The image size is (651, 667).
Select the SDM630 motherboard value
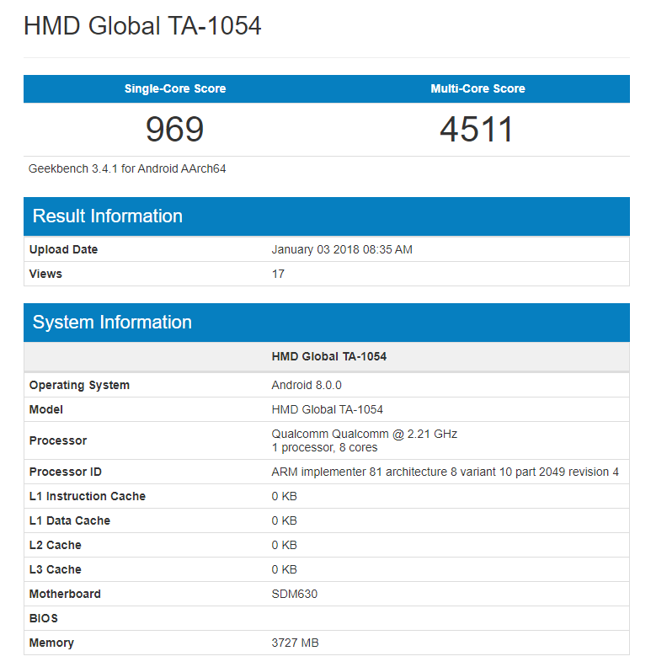click(295, 594)
